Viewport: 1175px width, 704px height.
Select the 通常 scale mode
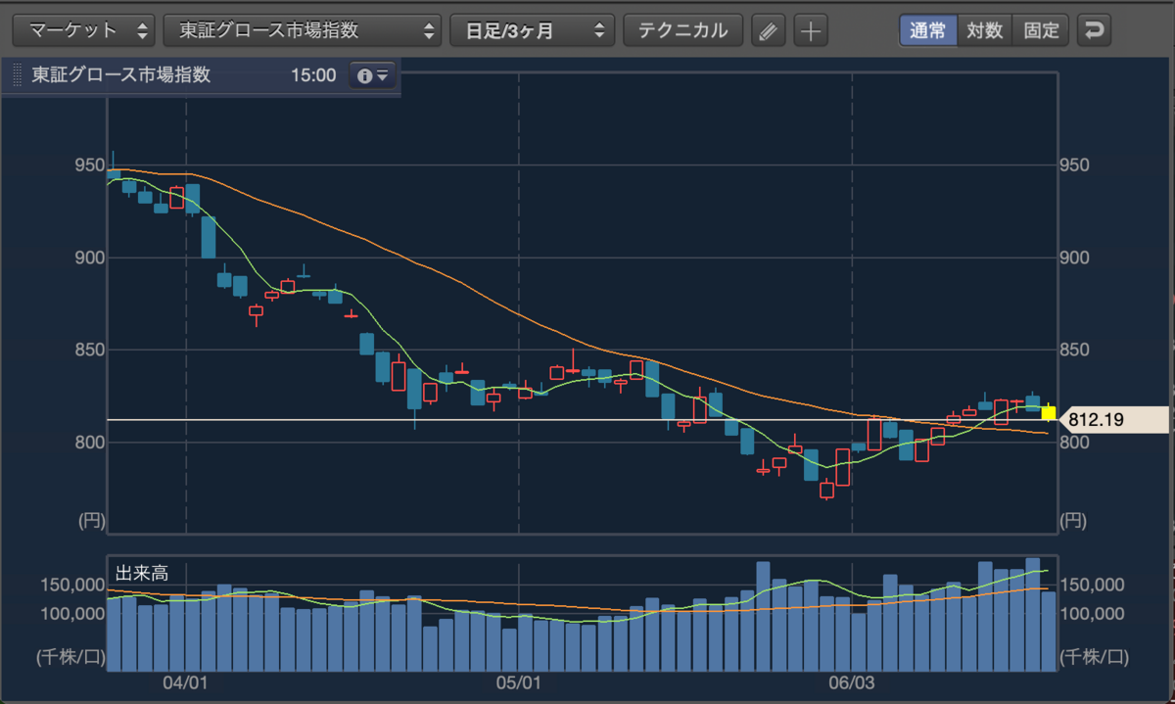pos(928,30)
